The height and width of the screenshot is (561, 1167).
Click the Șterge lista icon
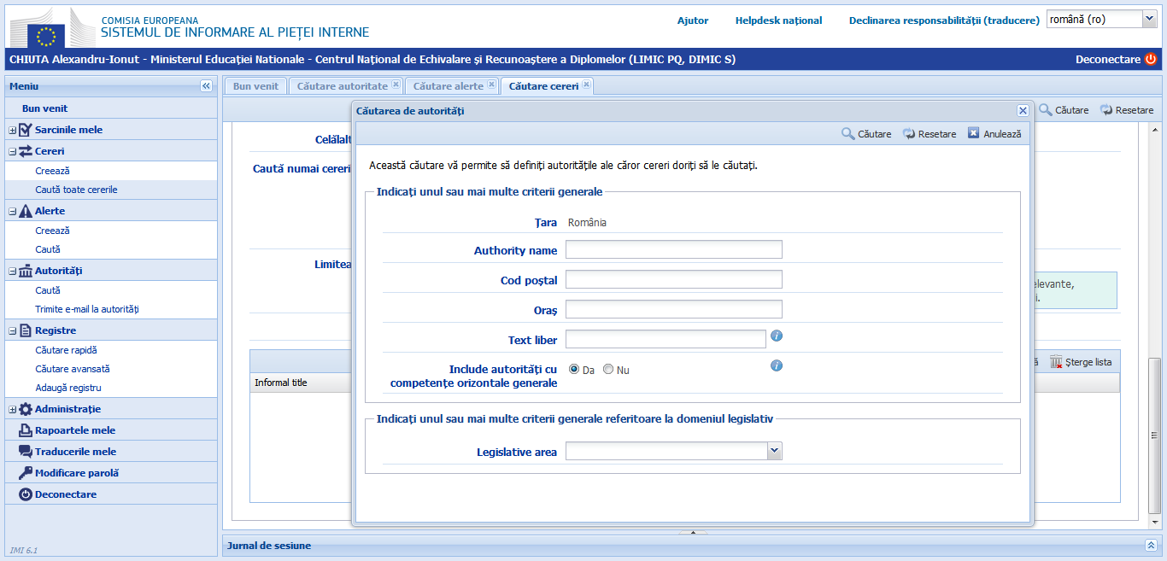[1056, 362]
